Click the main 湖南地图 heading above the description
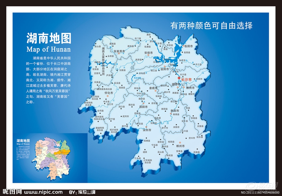This screenshot has width=282, height=196. pyautogui.click(x=49, y=38)
